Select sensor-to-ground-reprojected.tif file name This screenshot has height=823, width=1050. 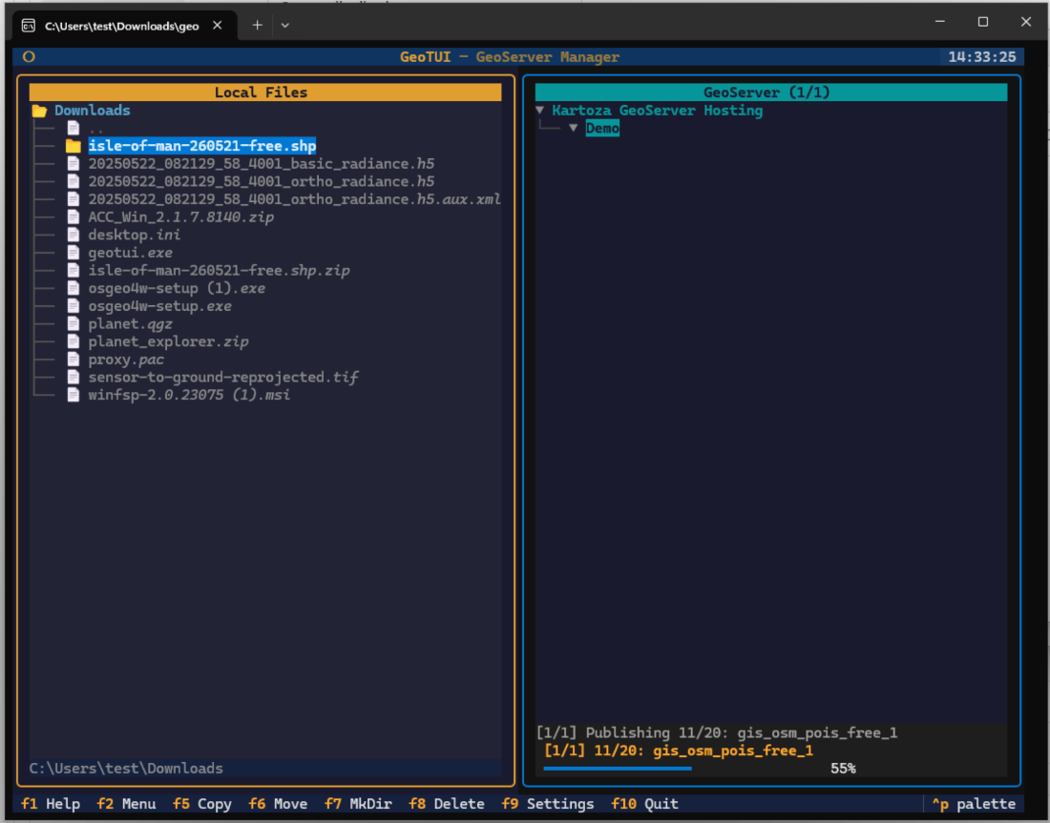(223, 378)
